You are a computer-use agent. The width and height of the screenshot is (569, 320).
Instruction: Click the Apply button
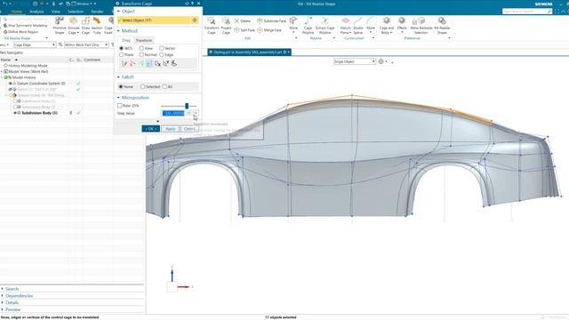(x=170, y=129)
